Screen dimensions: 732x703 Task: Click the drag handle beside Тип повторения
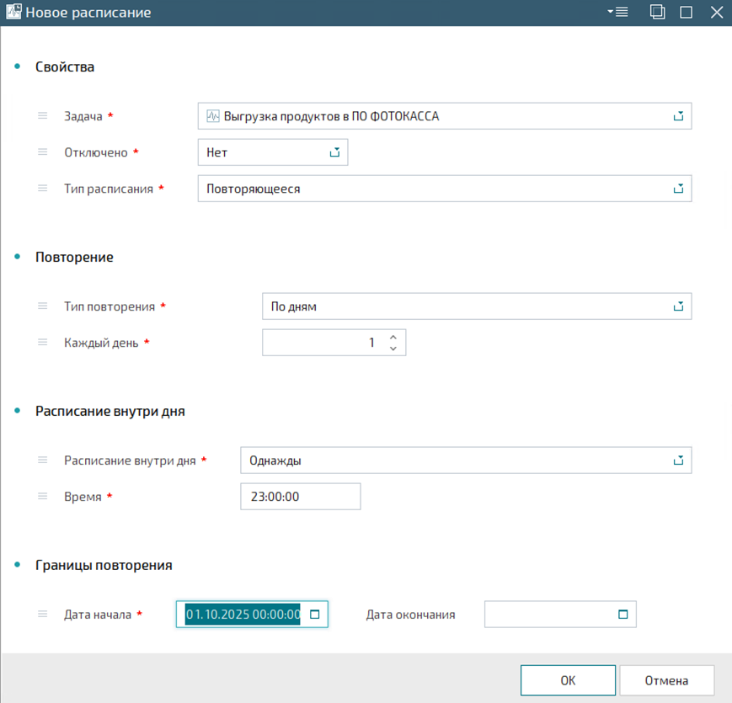coord(42,306)
